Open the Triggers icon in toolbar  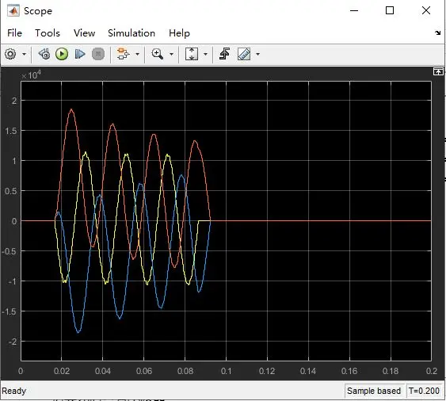point(225,54)
